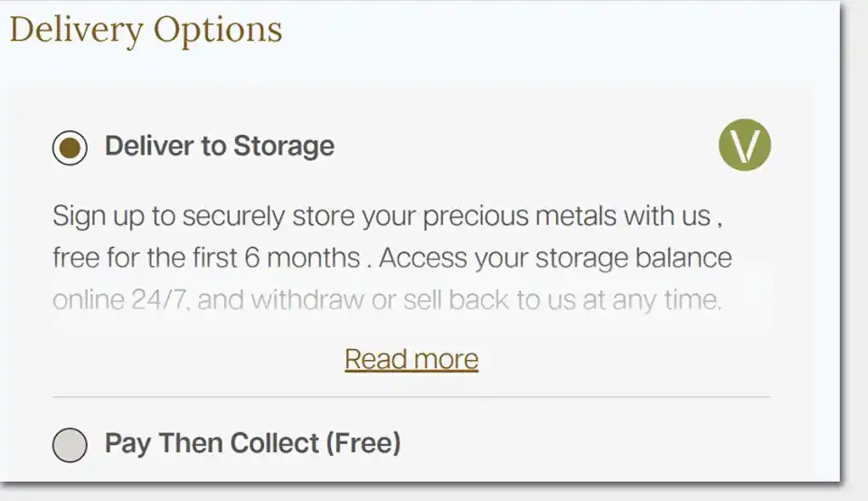Click the word "Storage" in the first option
The height and width of the screenshot is (501, 868).
[x=284, y=147]
